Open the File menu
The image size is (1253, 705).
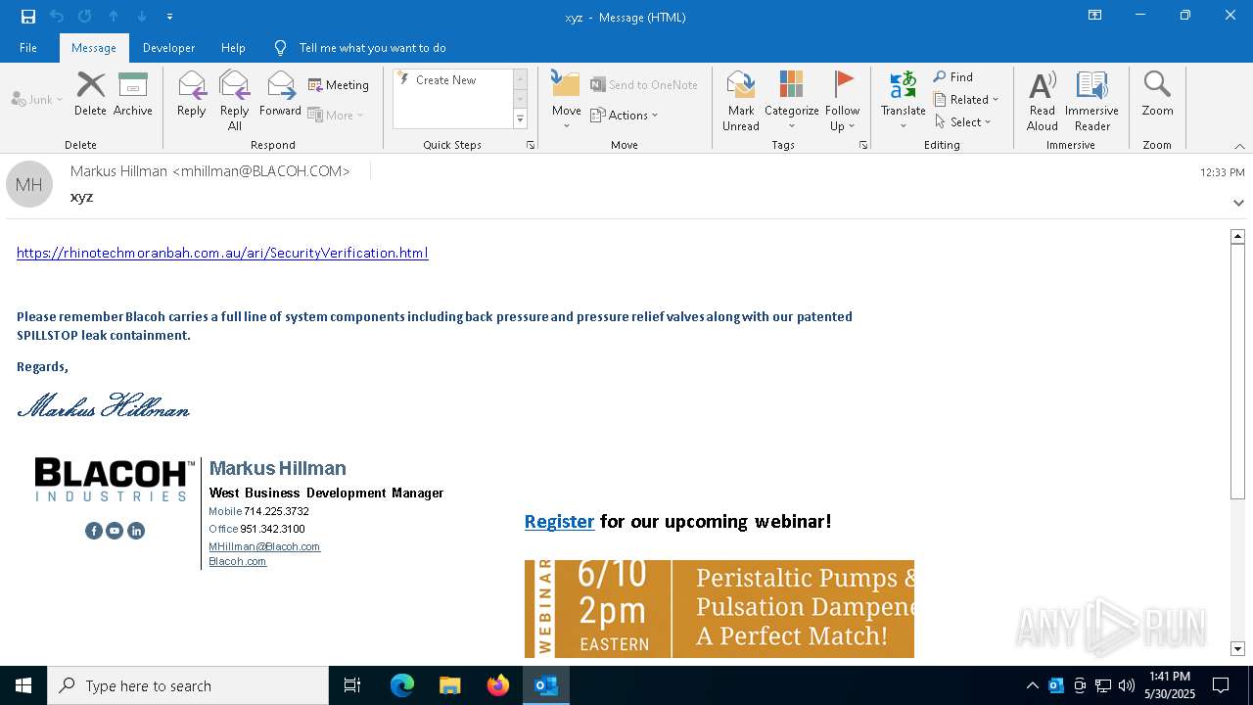[x=28, y=47]
